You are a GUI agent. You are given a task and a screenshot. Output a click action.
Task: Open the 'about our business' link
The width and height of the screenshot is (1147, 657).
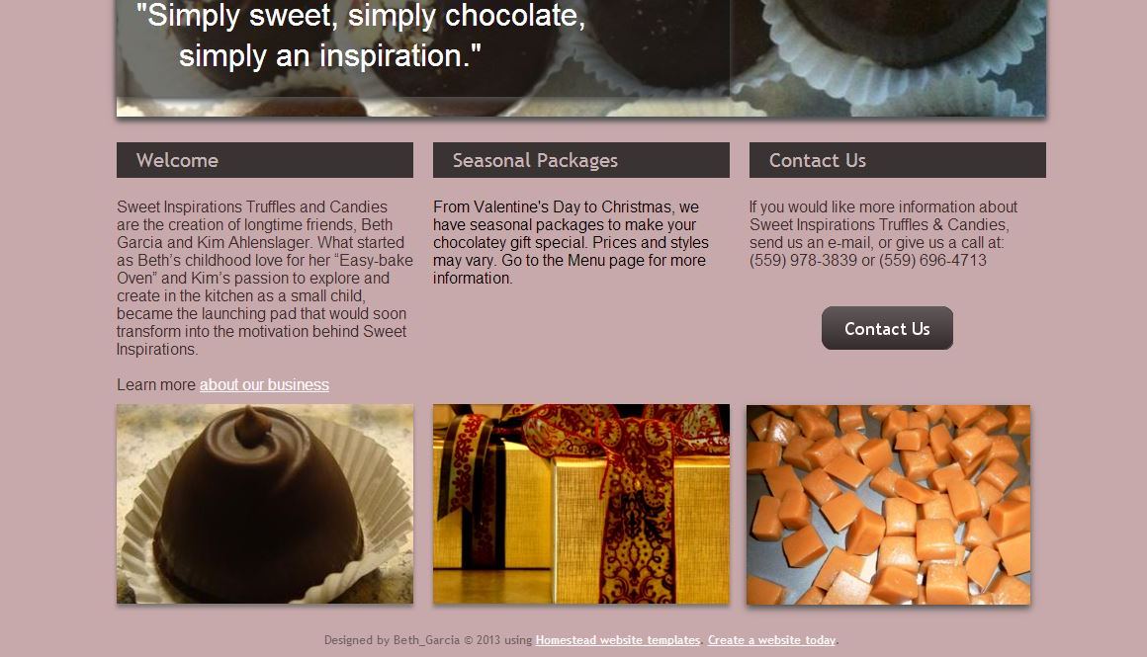pos(264,384)
